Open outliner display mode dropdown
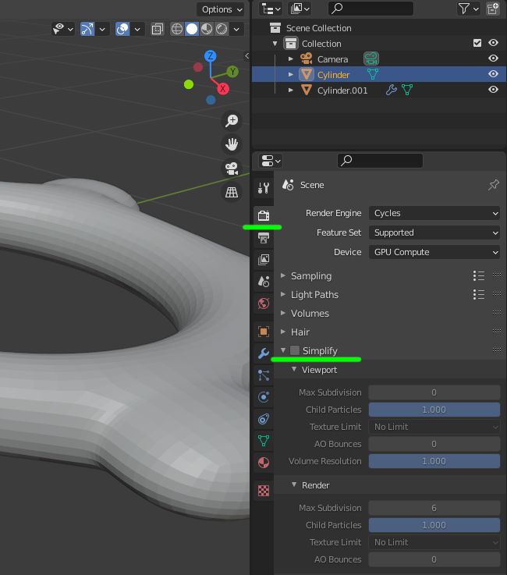The image size is (507, 575). click(x=300, y=9)
